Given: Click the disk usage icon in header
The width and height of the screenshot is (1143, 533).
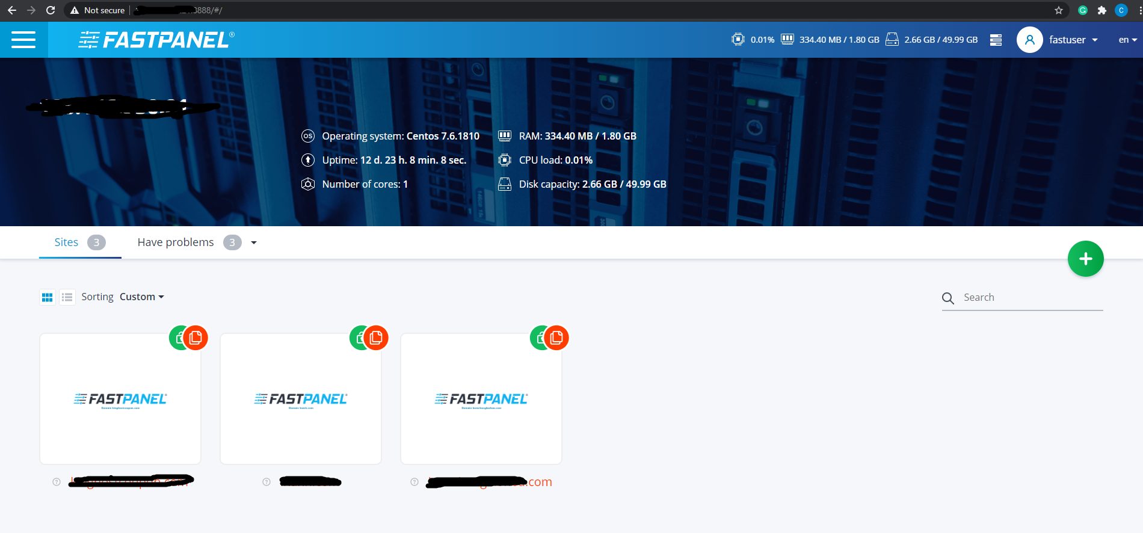Looking at the screenshot, I should click(892, 40).
